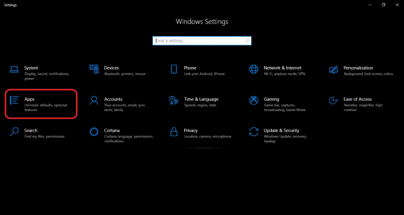Click the Devices keyboard and speaker icon
The width and height of the screenshot is (404, 215).
pyautogui.click(x=94, y=69)
